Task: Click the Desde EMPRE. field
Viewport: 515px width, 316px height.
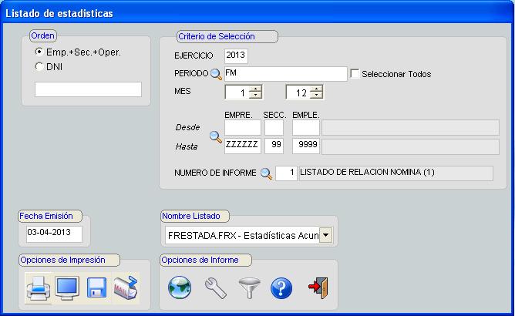Action: click(243, 128)
